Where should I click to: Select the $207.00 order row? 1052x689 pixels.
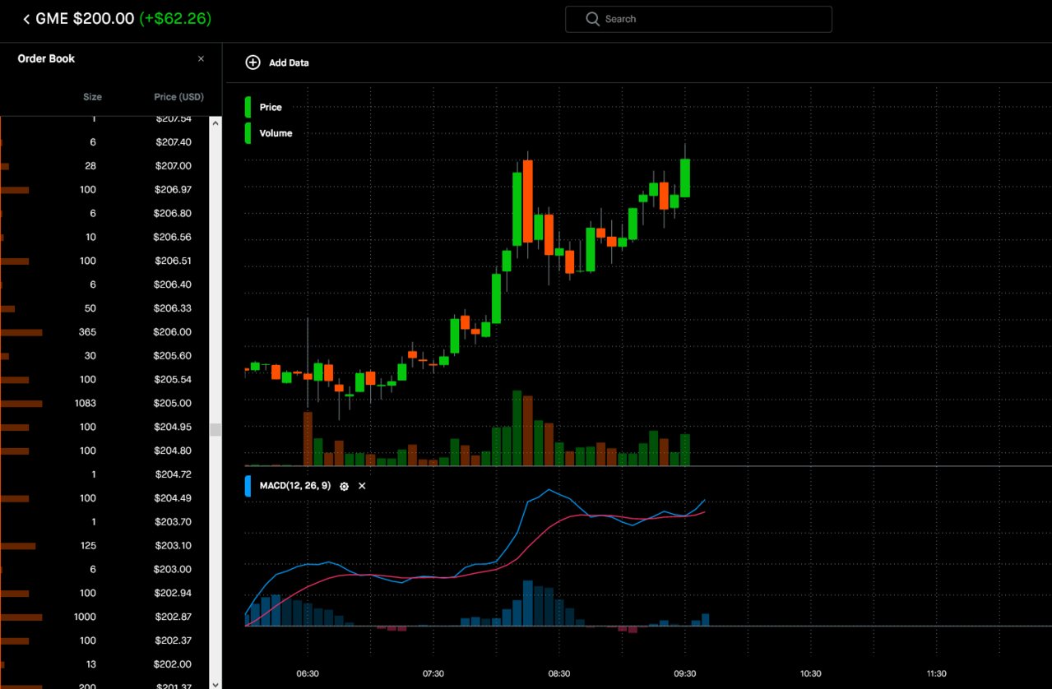click(x=104, y=166)
